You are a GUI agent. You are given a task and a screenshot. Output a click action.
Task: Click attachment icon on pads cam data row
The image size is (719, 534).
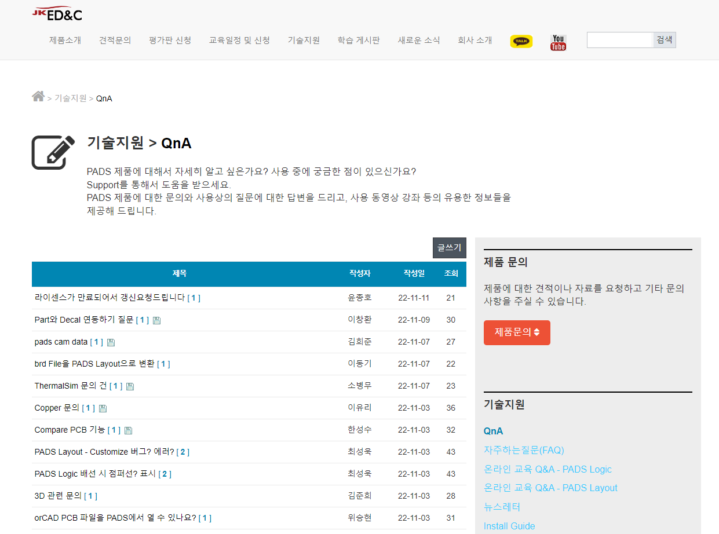pyautogui.click(x=111, y=342)
